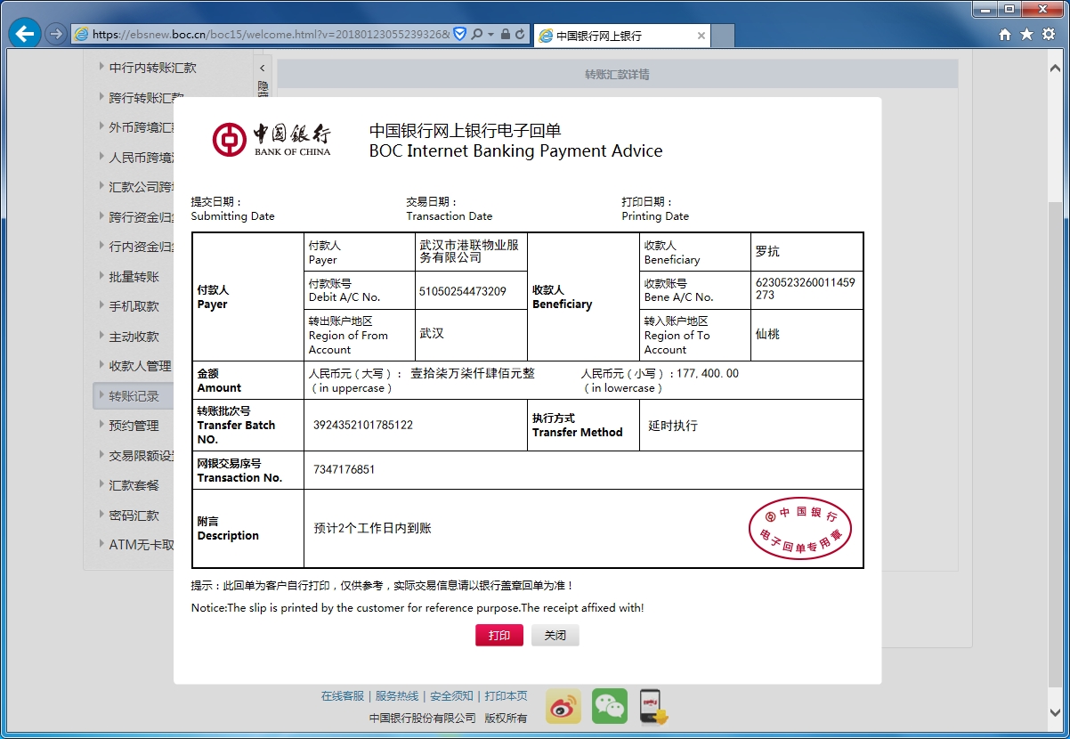Click the 打印 print button
The width and height of the screenshot is (1070, 739).
pyautogui.click(x=499, y=635)
